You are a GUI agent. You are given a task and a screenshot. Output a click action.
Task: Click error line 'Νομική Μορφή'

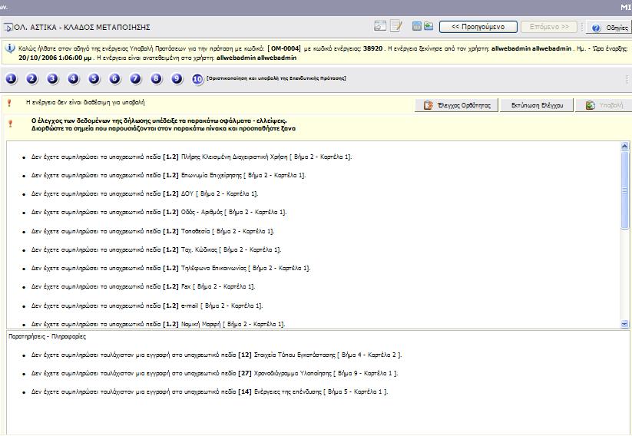(158, 324)
